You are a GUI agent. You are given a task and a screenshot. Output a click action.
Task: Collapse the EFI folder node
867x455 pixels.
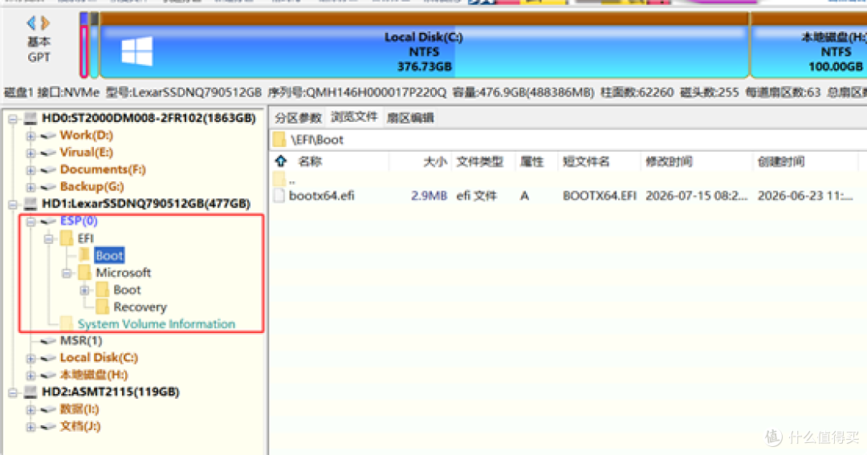49,238
